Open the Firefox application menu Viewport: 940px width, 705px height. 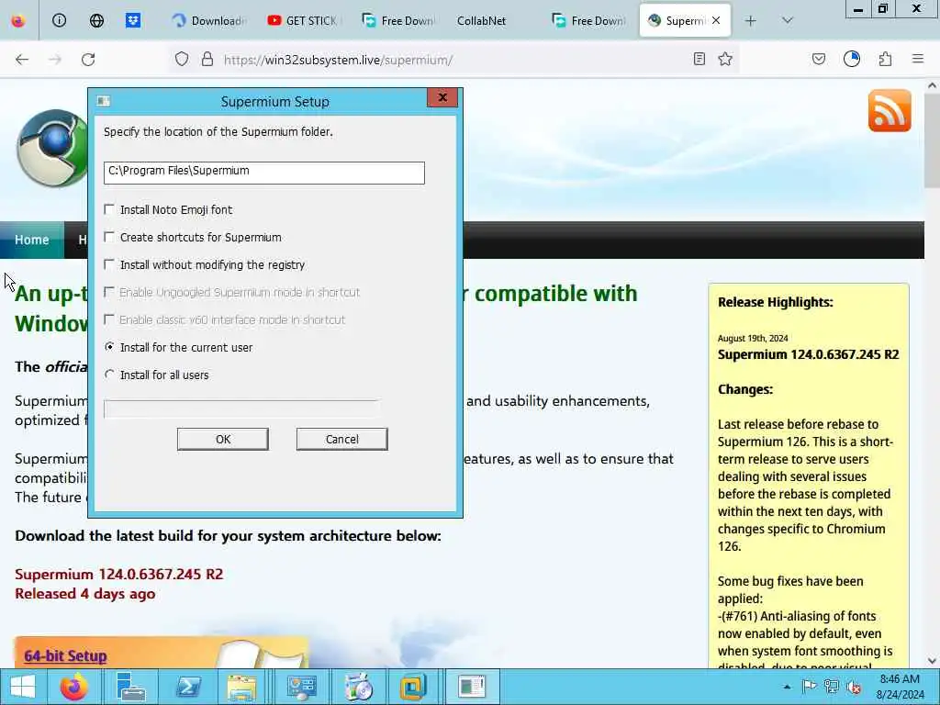(918, 59)
